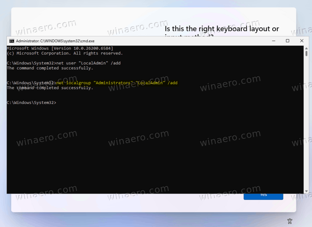Maximize the Command Prompt window

coord(287,41)
